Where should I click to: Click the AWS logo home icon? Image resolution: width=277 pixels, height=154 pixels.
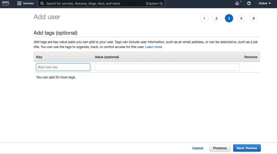click(x=6, y=3)
